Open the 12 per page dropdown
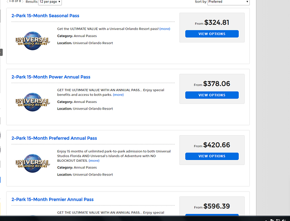 coord(50,2)
